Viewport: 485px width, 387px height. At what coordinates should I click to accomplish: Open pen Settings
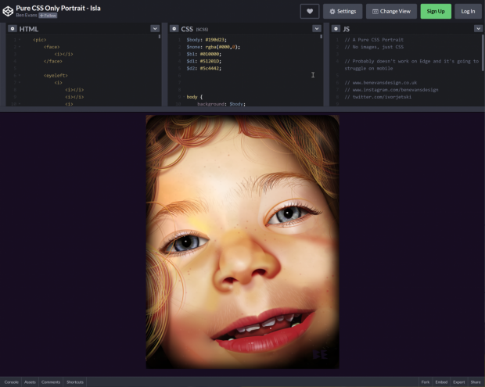coord(342,12)
